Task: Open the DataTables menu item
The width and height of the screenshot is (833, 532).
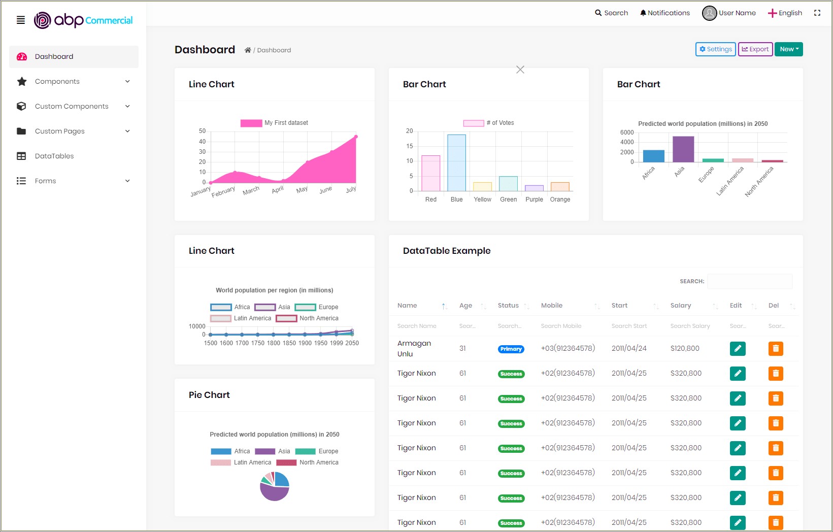Action: click(74, 156)
